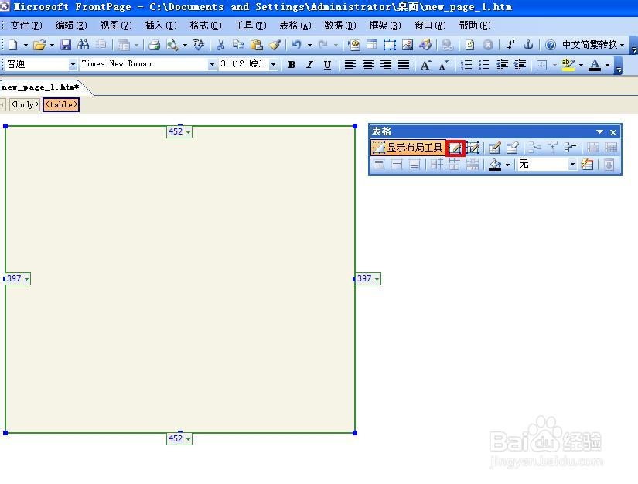Screen dimensions: 638x484
Task: Insert a layer icon
Action: click(390, 45)
